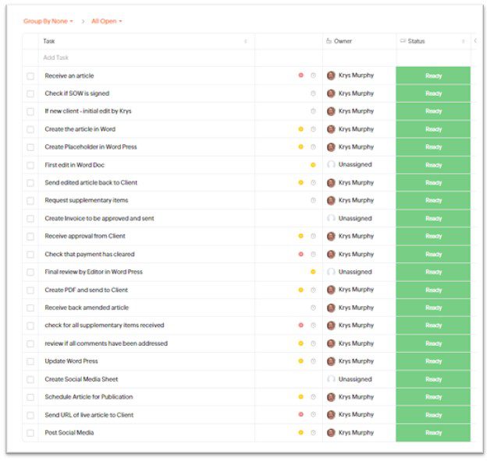Image resolution: width=490 pixels, height=461 pixels.
Task: Click the Task column sort arrows
Action: pos(246,41)
